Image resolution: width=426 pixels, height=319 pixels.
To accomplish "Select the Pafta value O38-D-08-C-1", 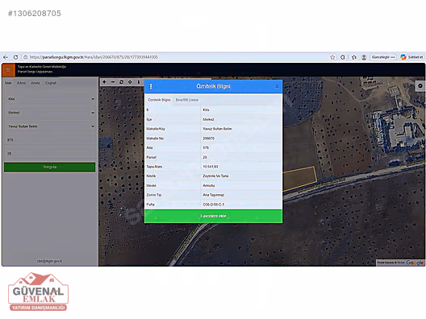I will coord(214,205).
